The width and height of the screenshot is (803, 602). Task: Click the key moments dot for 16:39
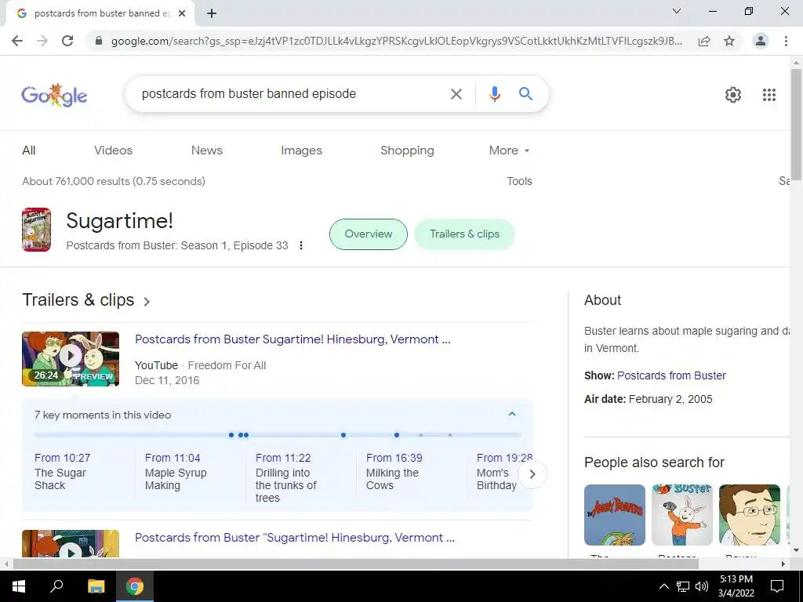pyautogui.click(x=343, y=435)
